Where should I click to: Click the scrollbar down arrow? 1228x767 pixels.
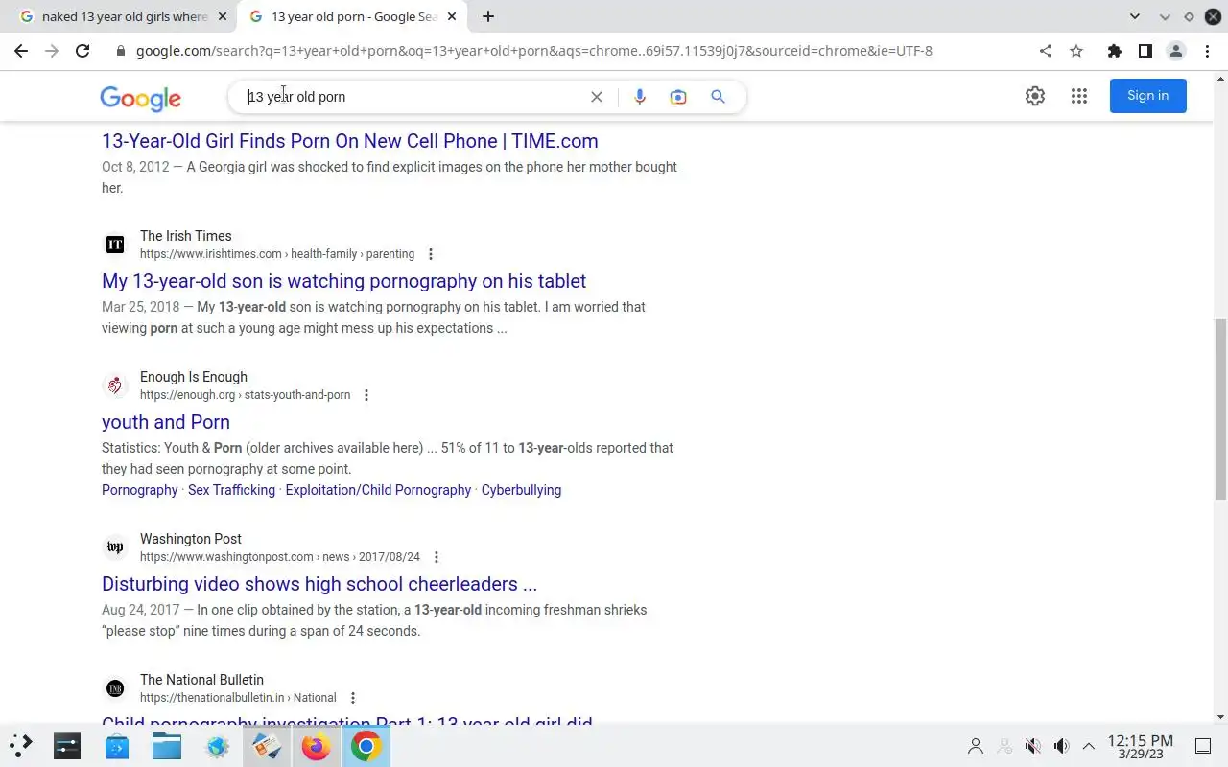click(1220, 717)
